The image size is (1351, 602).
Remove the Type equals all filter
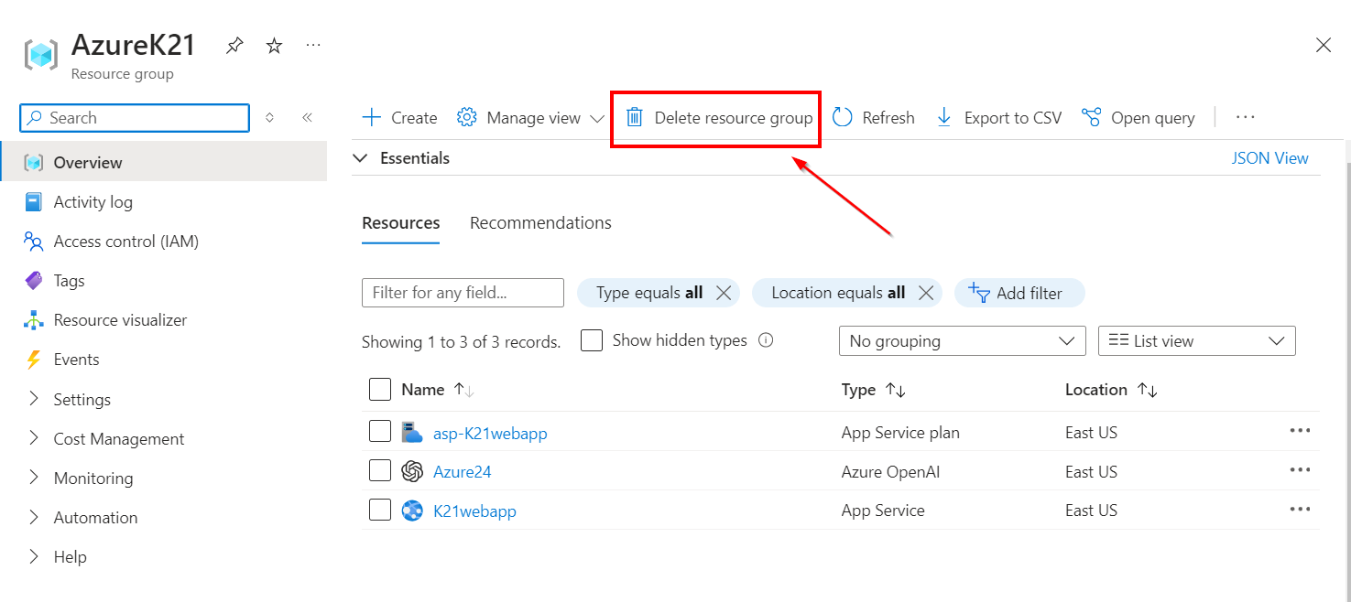pyautogui.click(x=724, y=293)
